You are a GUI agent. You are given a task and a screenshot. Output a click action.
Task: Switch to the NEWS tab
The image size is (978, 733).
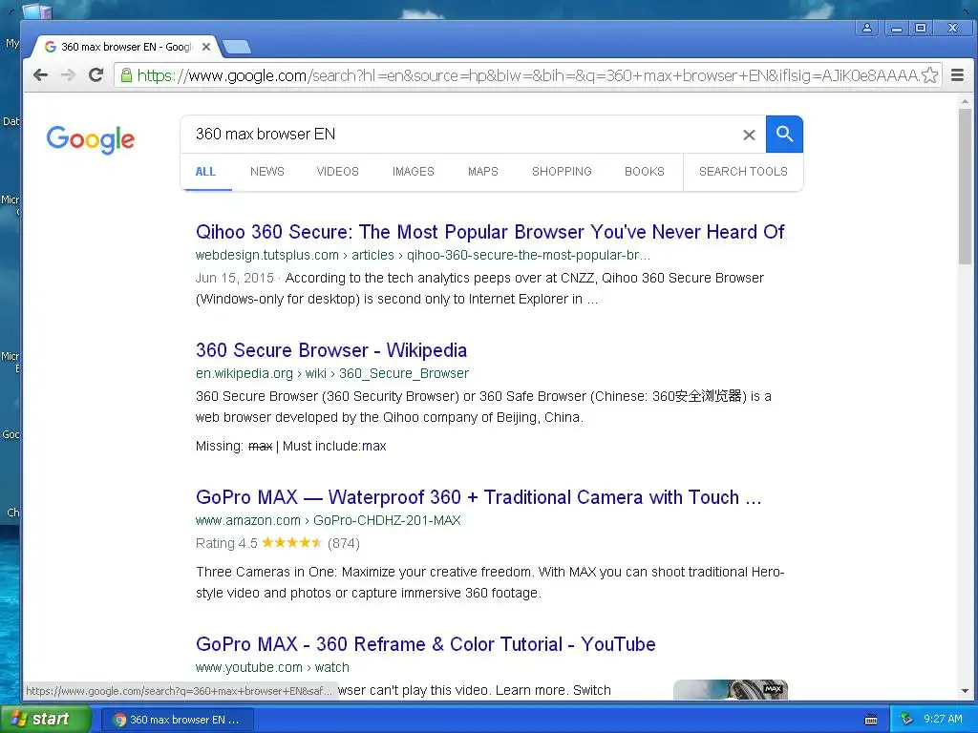click(x=267, y=172)
